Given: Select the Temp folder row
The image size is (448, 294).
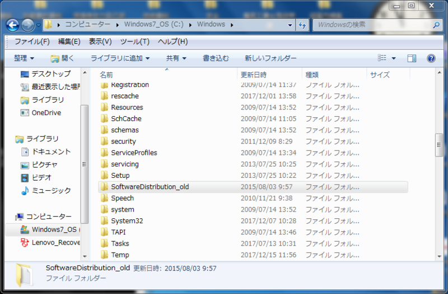Looking at the screenshot, I should tap(253, 255).
